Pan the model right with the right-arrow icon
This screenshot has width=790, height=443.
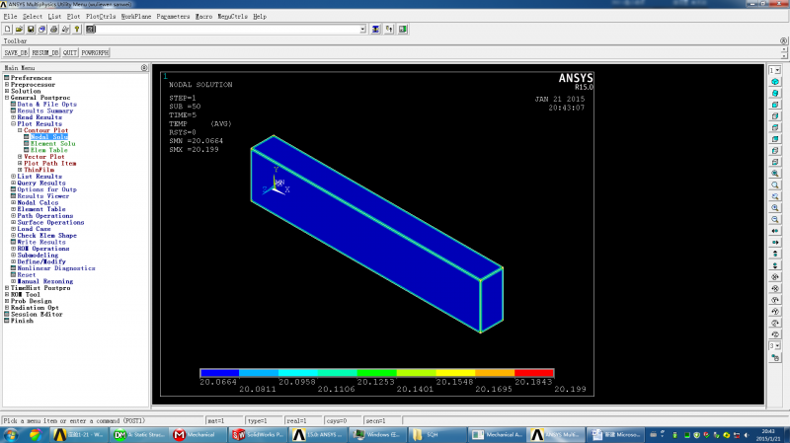pyautogui.click(x=775, y=243)
